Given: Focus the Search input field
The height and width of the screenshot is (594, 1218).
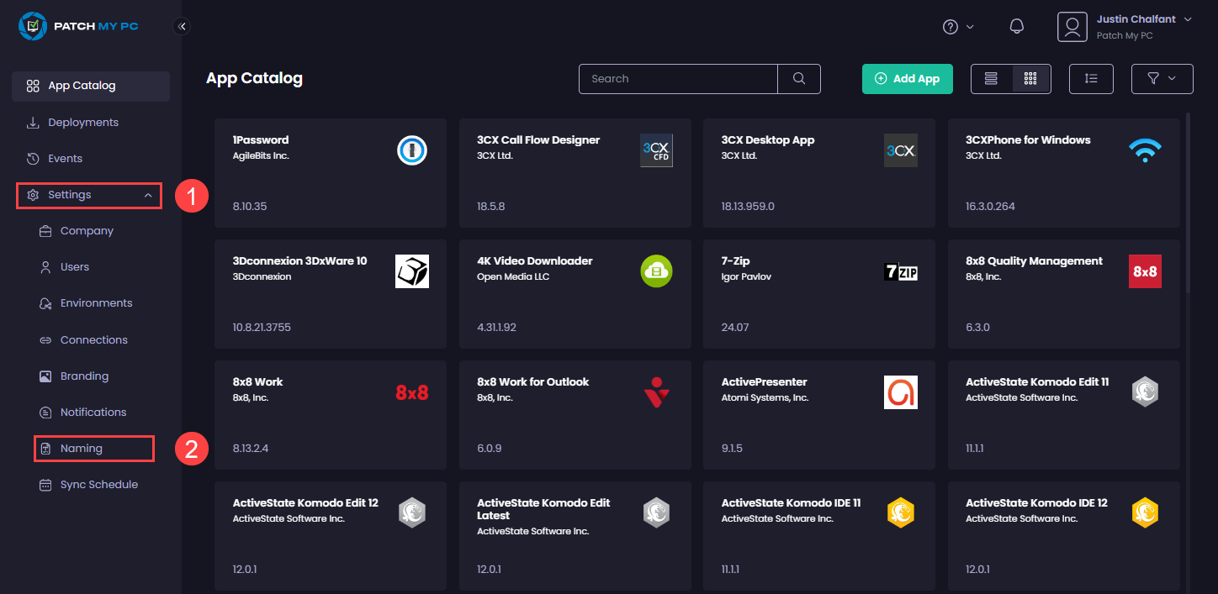Looking at the screenshot, I should coord(678,78).
